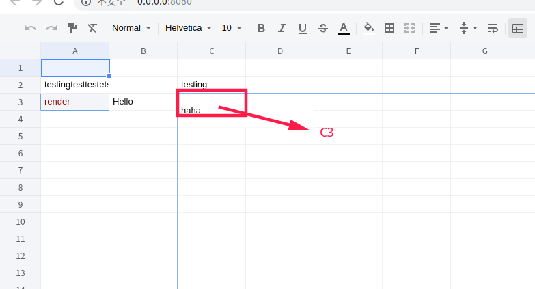Select row 10 header
This screenshot has height=289, width=535.
tap(20, 221)
